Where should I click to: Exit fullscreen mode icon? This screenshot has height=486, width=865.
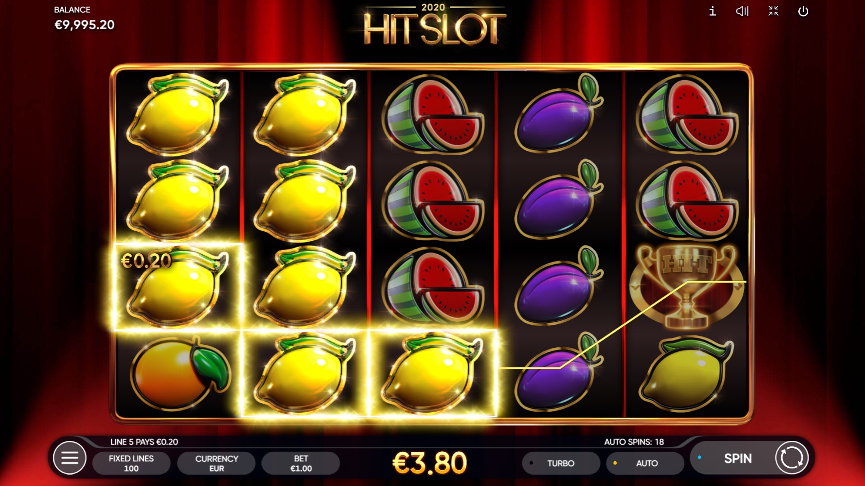pos(773,11)
